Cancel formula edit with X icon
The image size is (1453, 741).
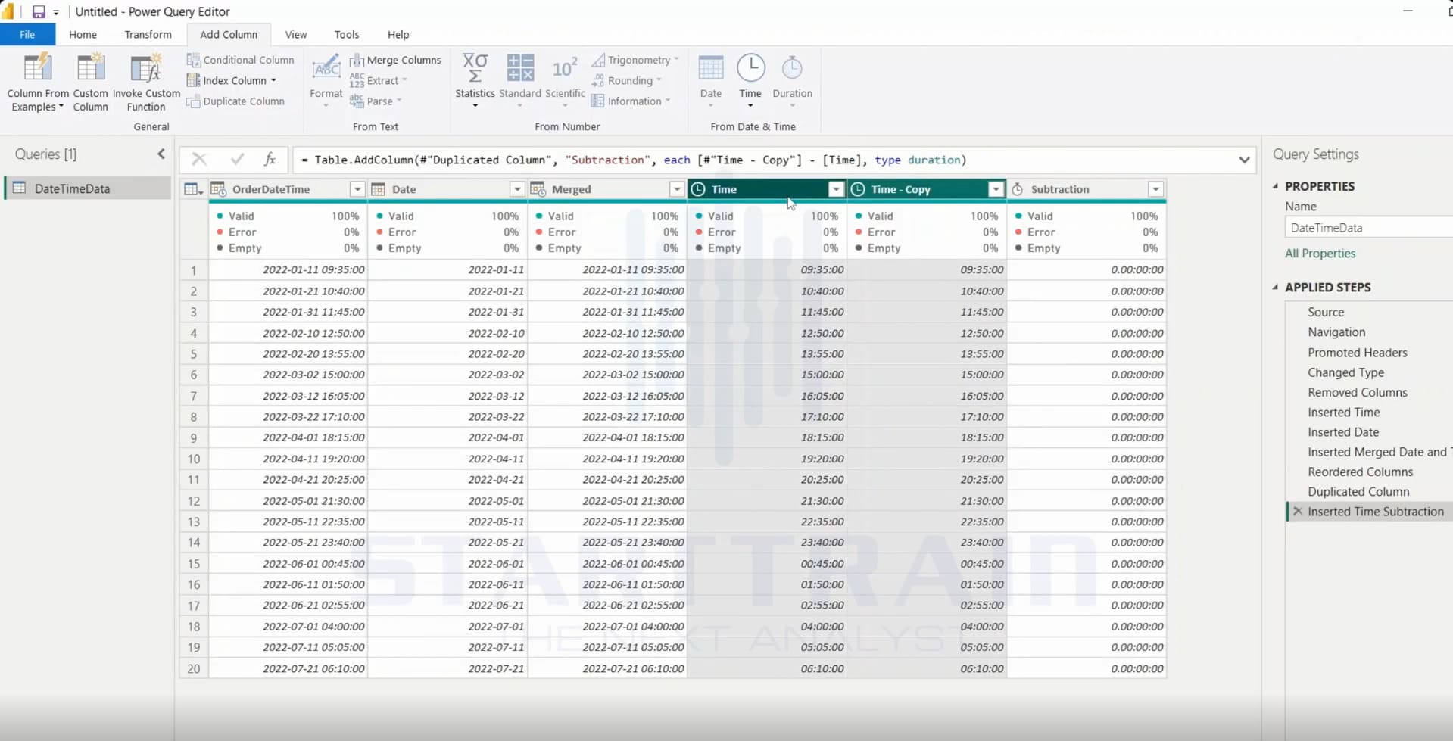point(199,159)
